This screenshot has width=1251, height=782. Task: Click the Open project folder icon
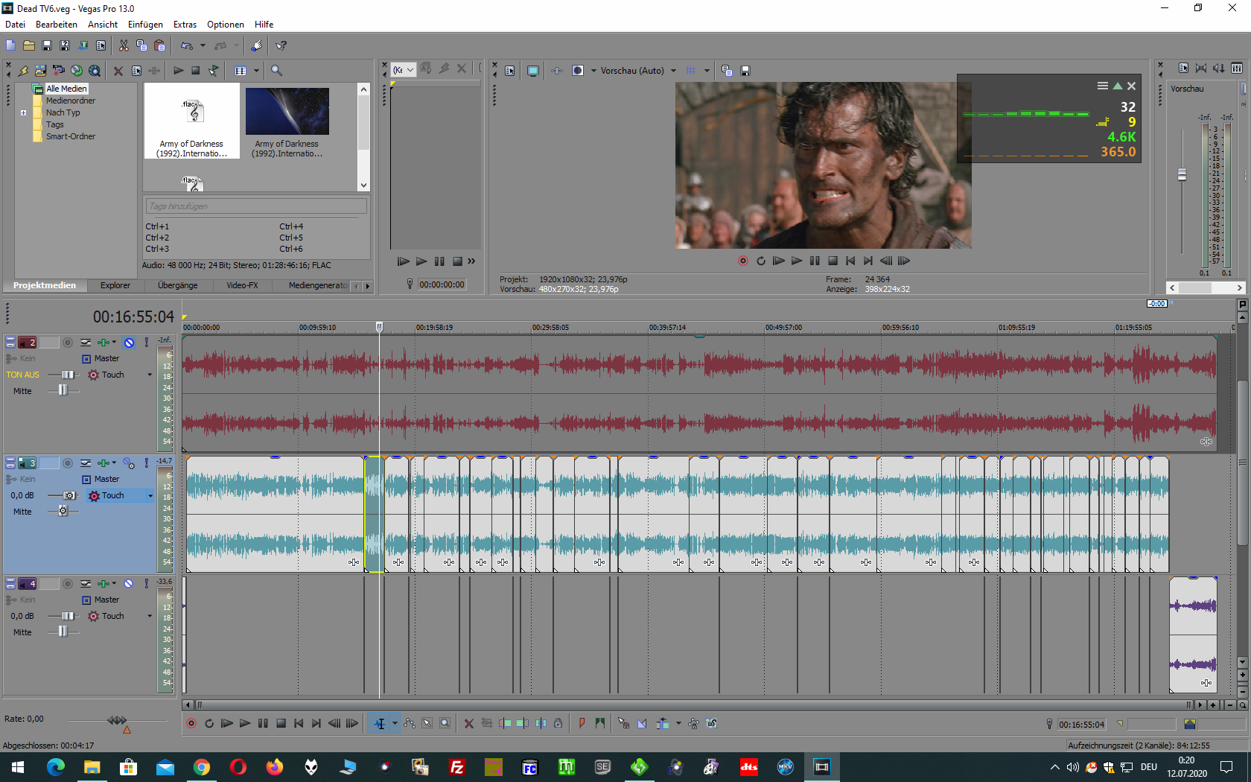pyautogui.click(x=29, y=45)
